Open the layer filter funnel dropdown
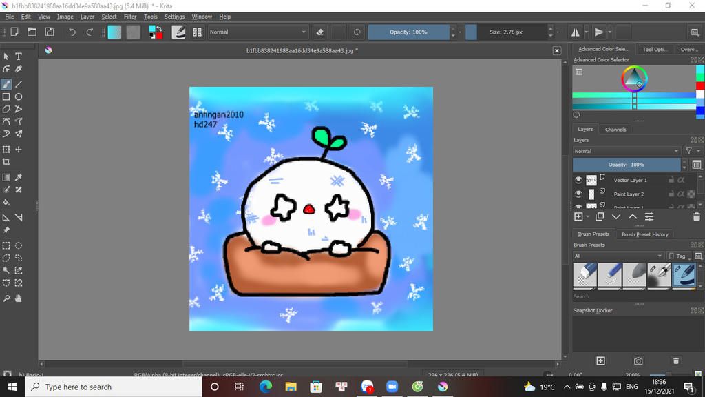Viewport: 705px width, 397px height. point(691,151)
